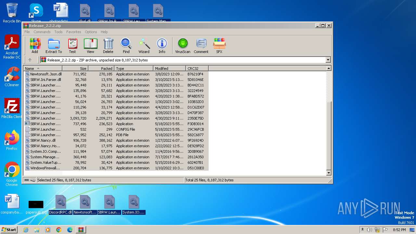Click the Test archive icon

pos(72,46)
